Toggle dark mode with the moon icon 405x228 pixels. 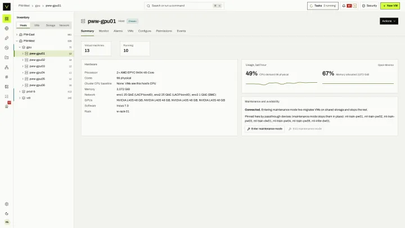pos(7,214)
